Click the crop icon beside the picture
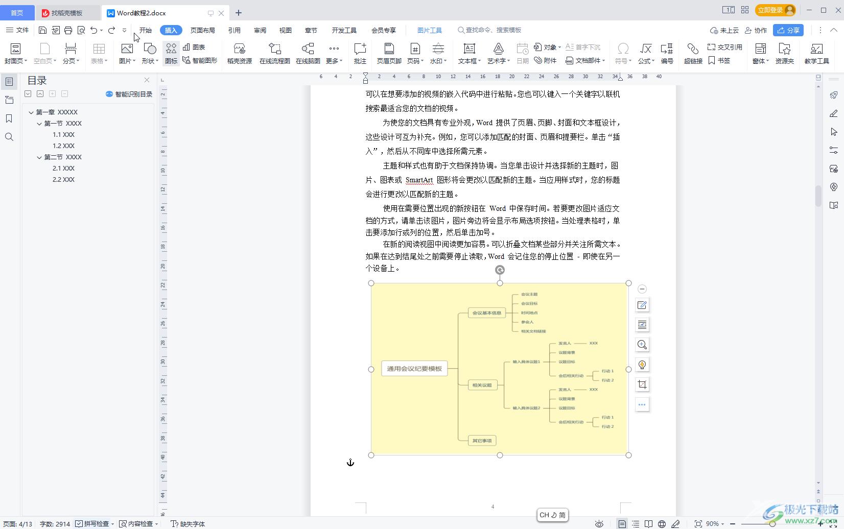This screenshot has width=844, height=529. (x=642, y=384)
